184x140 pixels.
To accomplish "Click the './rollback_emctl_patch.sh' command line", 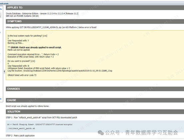I will click(21, 128).
